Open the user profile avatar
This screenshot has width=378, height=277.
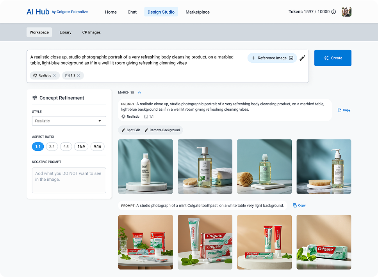click(346, 12)
